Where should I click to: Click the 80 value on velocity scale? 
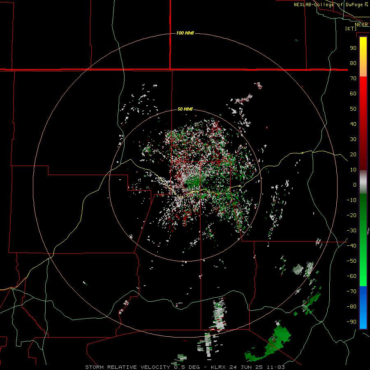pos(353,63)
